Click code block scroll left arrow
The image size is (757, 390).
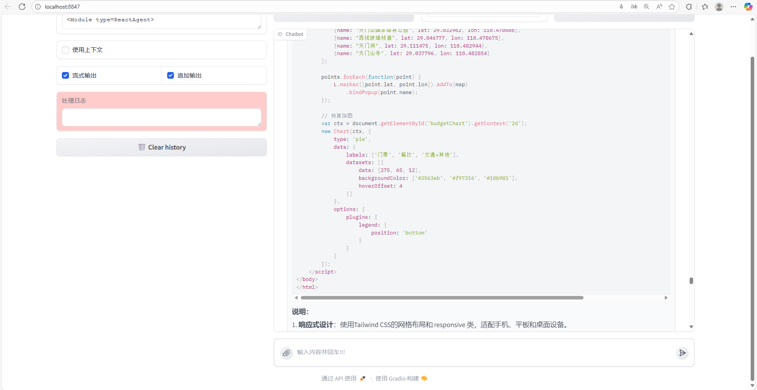click(x=296, y=298)
